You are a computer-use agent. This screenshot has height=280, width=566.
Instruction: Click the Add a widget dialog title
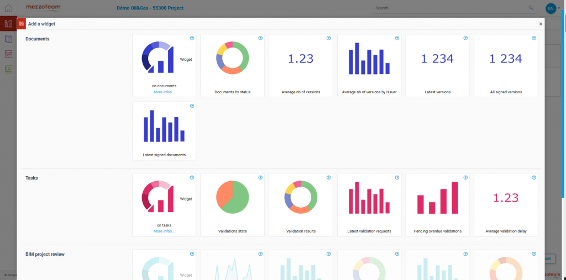pos(41,24)
